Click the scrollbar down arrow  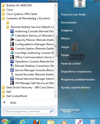pos(56,96)
